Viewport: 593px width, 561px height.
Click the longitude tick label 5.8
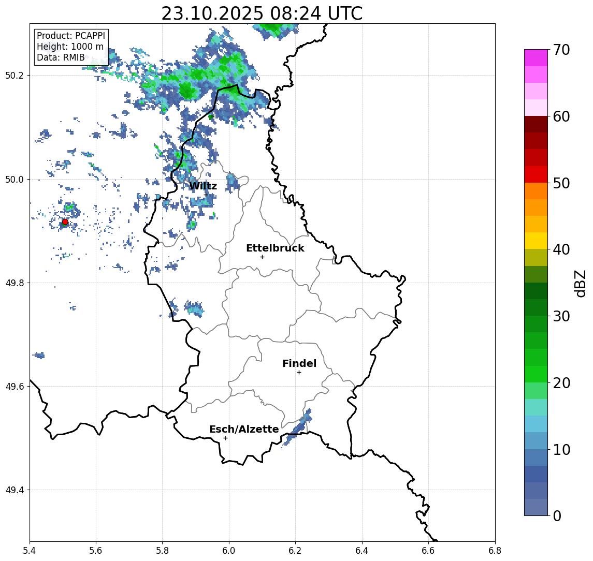tap(162, 551)
